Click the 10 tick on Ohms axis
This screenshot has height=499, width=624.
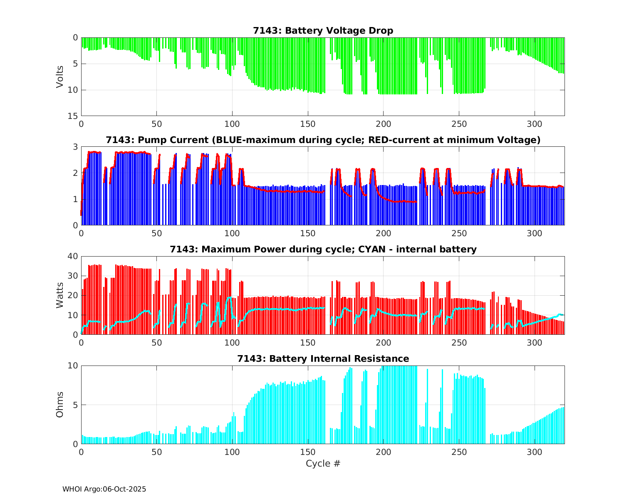click(x=73, y=366)
